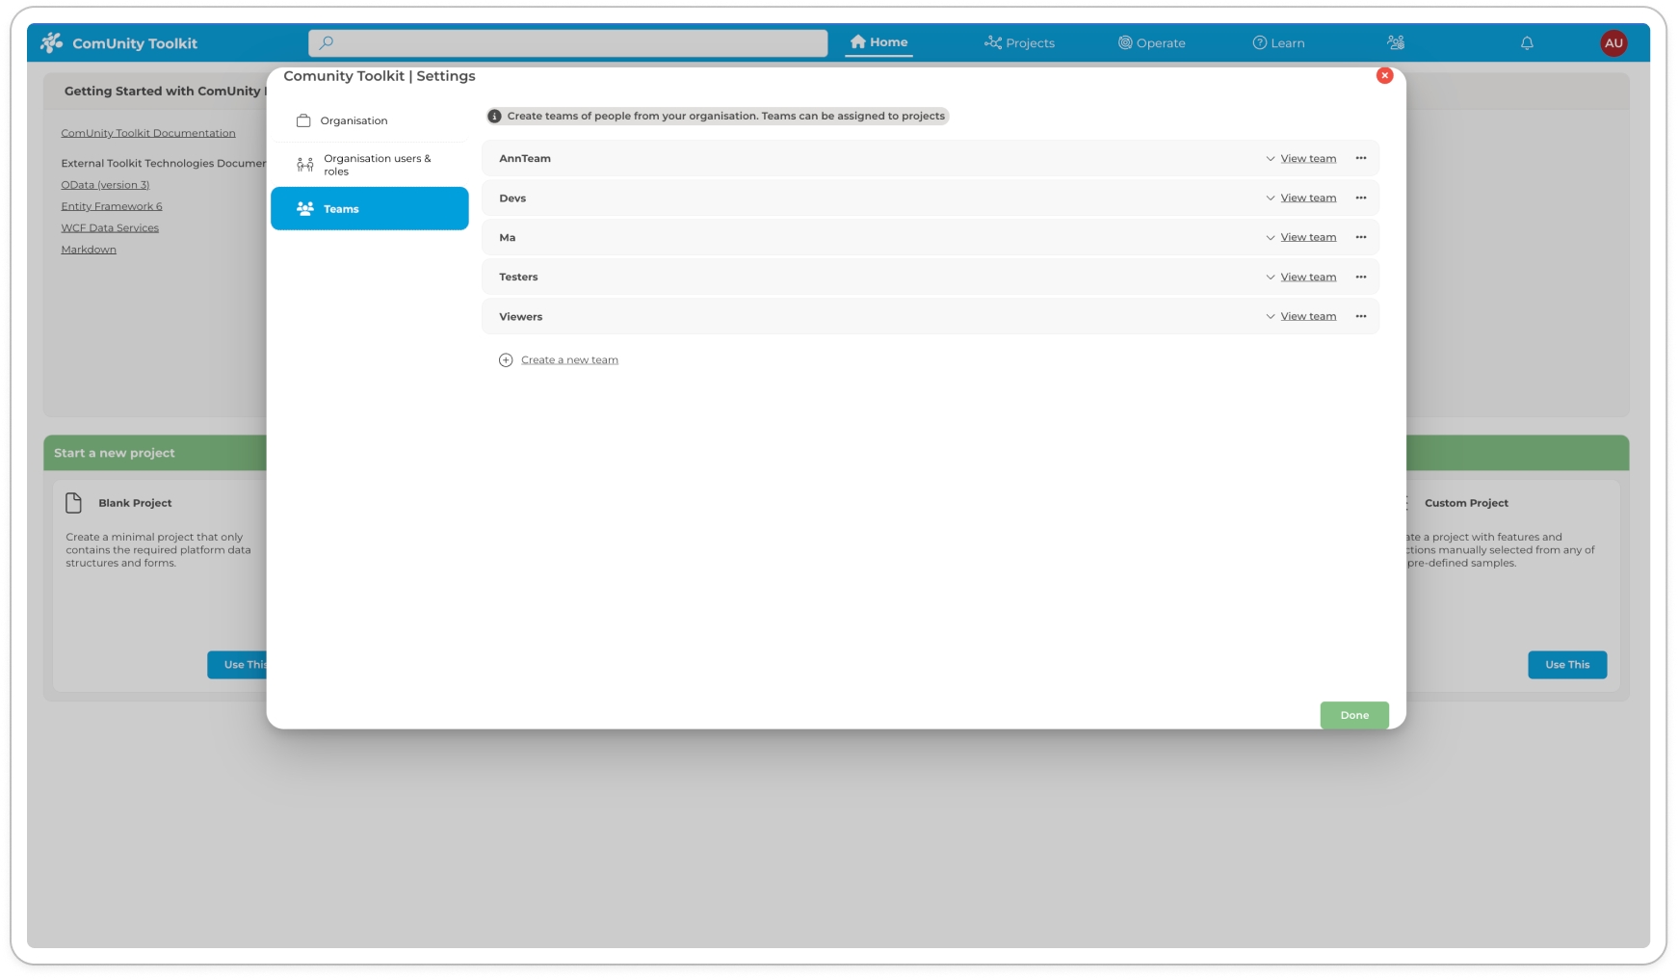Open View team for Testers
The width and height of the screenshot is (1678, 979).
(x=1308, y=278)
